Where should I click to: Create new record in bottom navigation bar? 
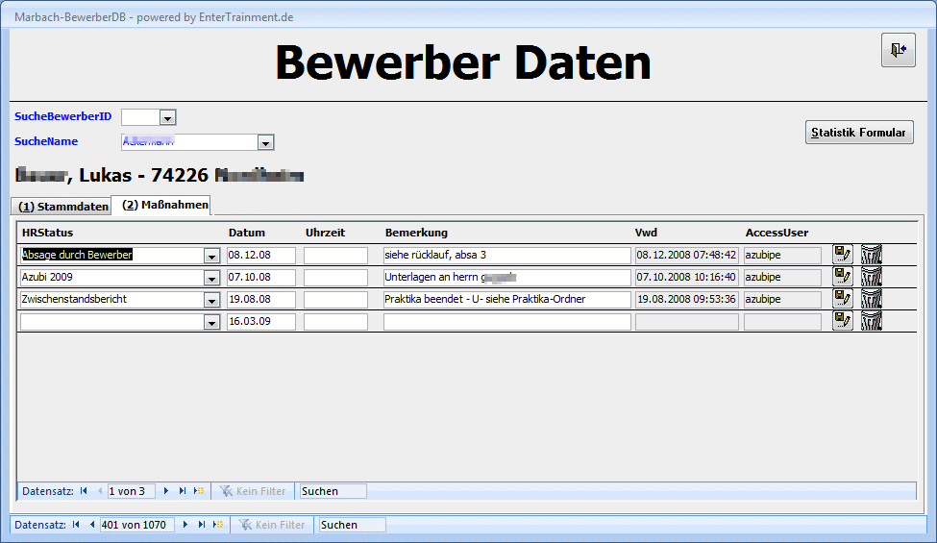coord(218,525)
